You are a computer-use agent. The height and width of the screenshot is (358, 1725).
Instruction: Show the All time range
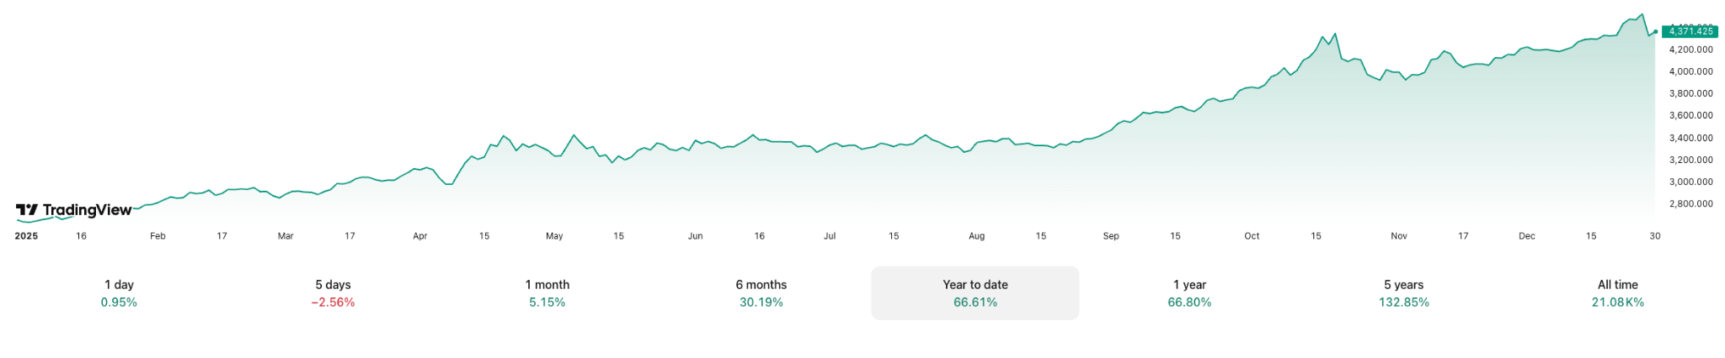tap(1617, 293)
